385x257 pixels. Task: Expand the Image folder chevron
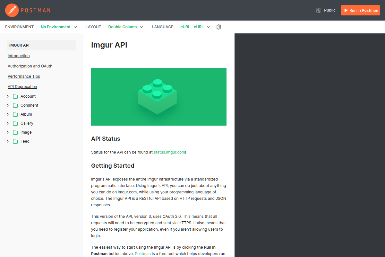8,132
